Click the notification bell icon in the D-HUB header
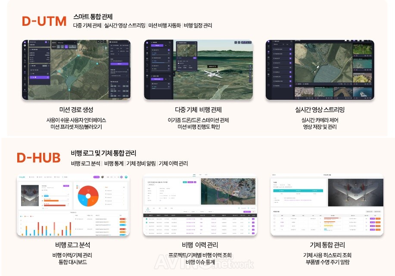This screenshot has width=395, height=276. [103, 177]
